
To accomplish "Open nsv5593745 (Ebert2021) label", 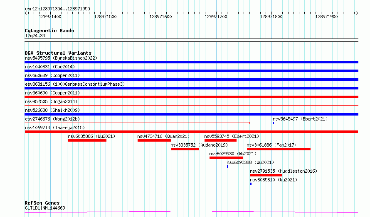I will tap(232, 136).
